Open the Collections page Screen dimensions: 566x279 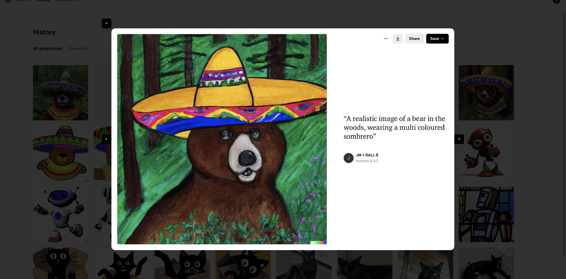coord(67,1)
